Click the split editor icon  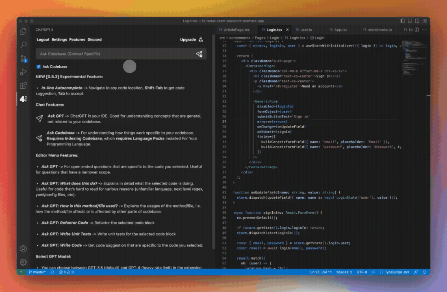point(417,30)
